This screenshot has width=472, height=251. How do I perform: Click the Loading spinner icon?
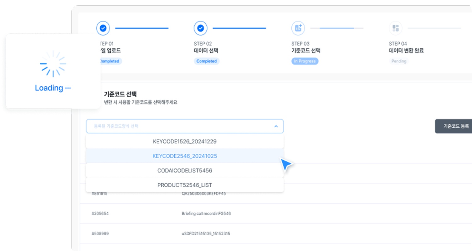[x=53, y=64]
